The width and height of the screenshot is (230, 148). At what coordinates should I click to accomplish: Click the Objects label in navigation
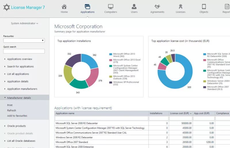click(x=204, y=12)
